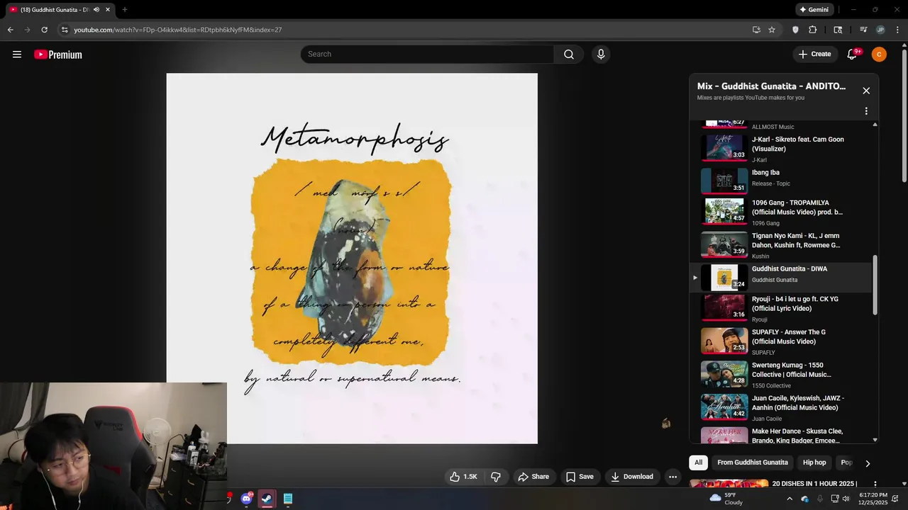
Task: Open the tab search side panel icon
Action: point(838,30)
